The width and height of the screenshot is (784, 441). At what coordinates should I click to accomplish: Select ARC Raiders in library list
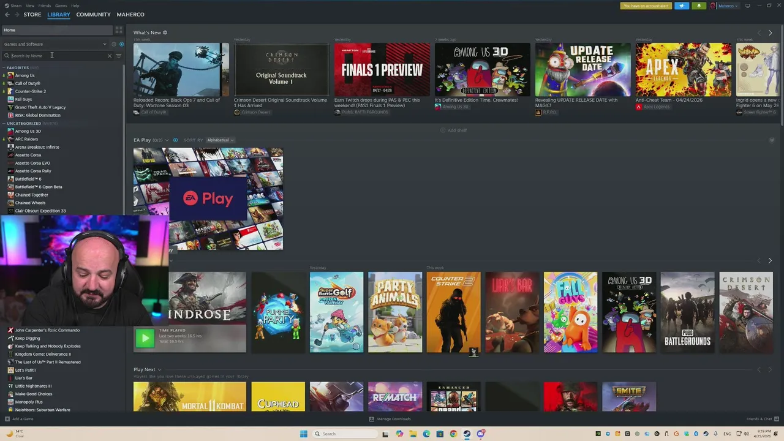(x=26, y=139)
